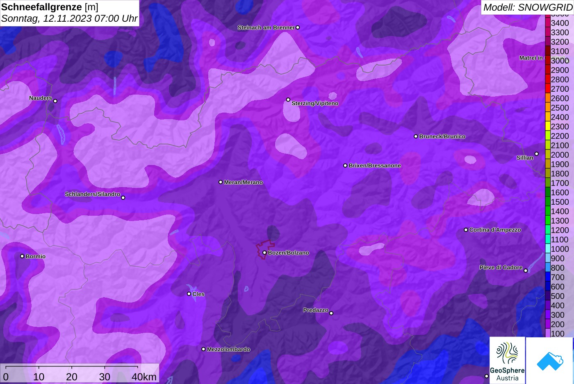Viewport: 574px width, 384px height.
Task: Select the Cortina d'Ampezzo marker dot
Action: tap(466, 230)
